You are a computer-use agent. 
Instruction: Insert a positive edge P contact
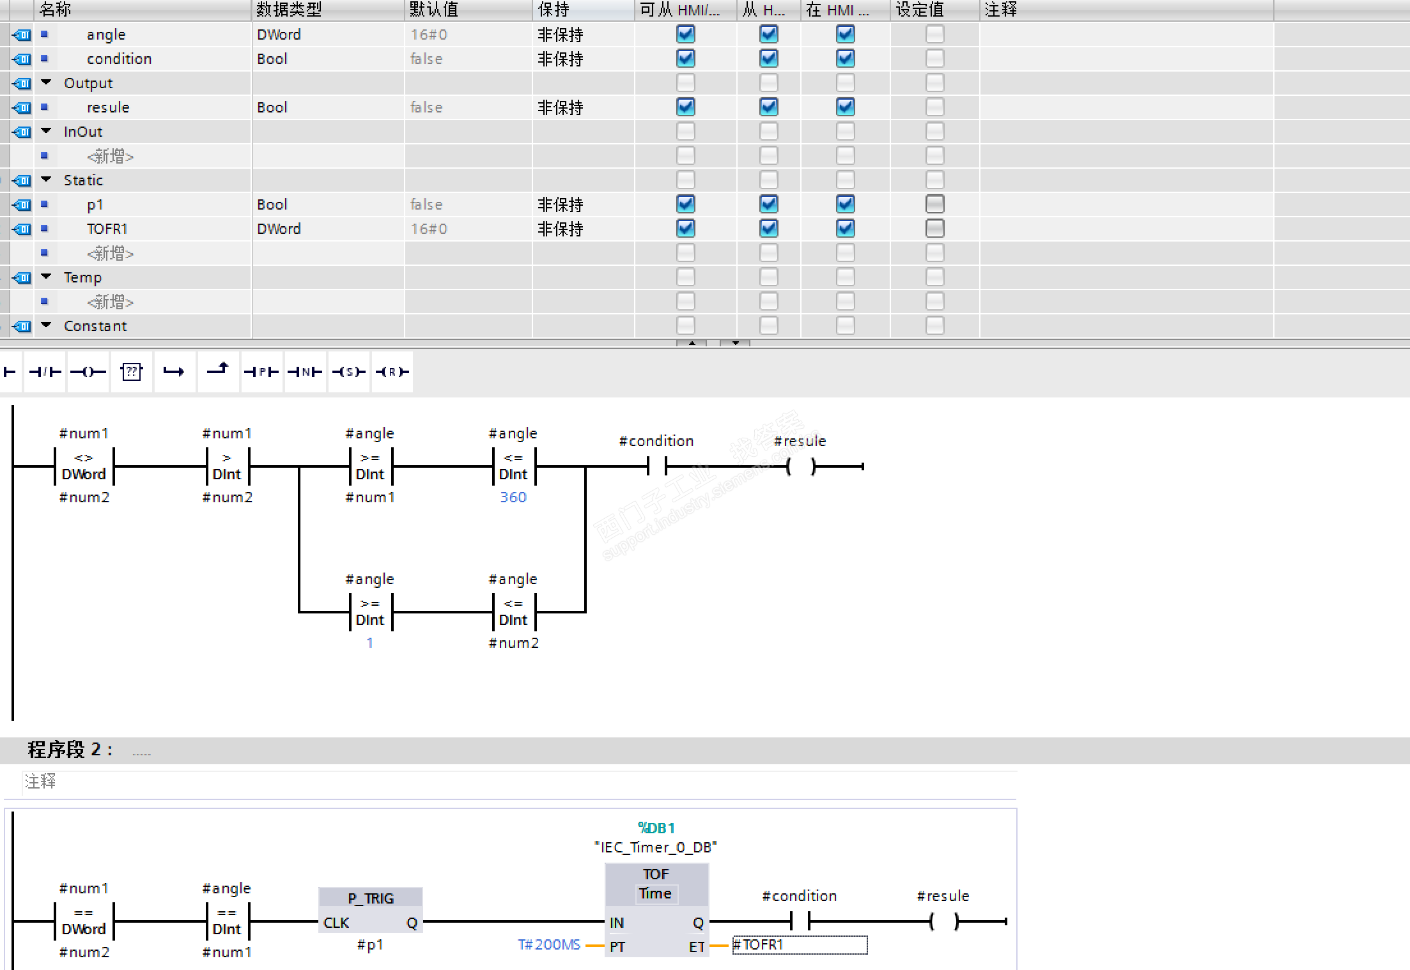[261, 372]
